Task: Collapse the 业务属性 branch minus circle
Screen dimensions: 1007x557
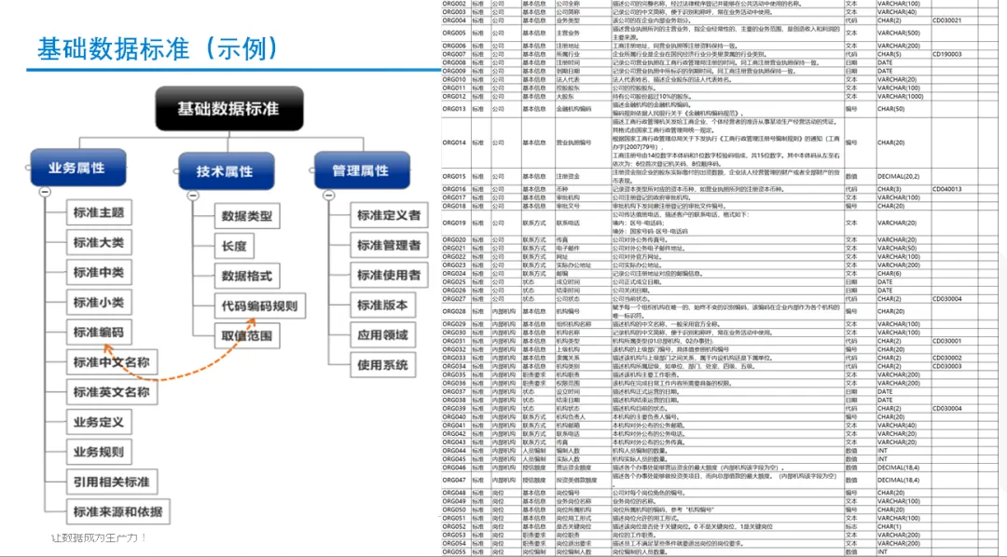Action: tap(44, 191)
